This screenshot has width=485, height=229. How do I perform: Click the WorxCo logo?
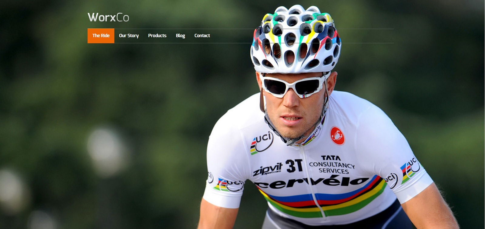(108, 17)
